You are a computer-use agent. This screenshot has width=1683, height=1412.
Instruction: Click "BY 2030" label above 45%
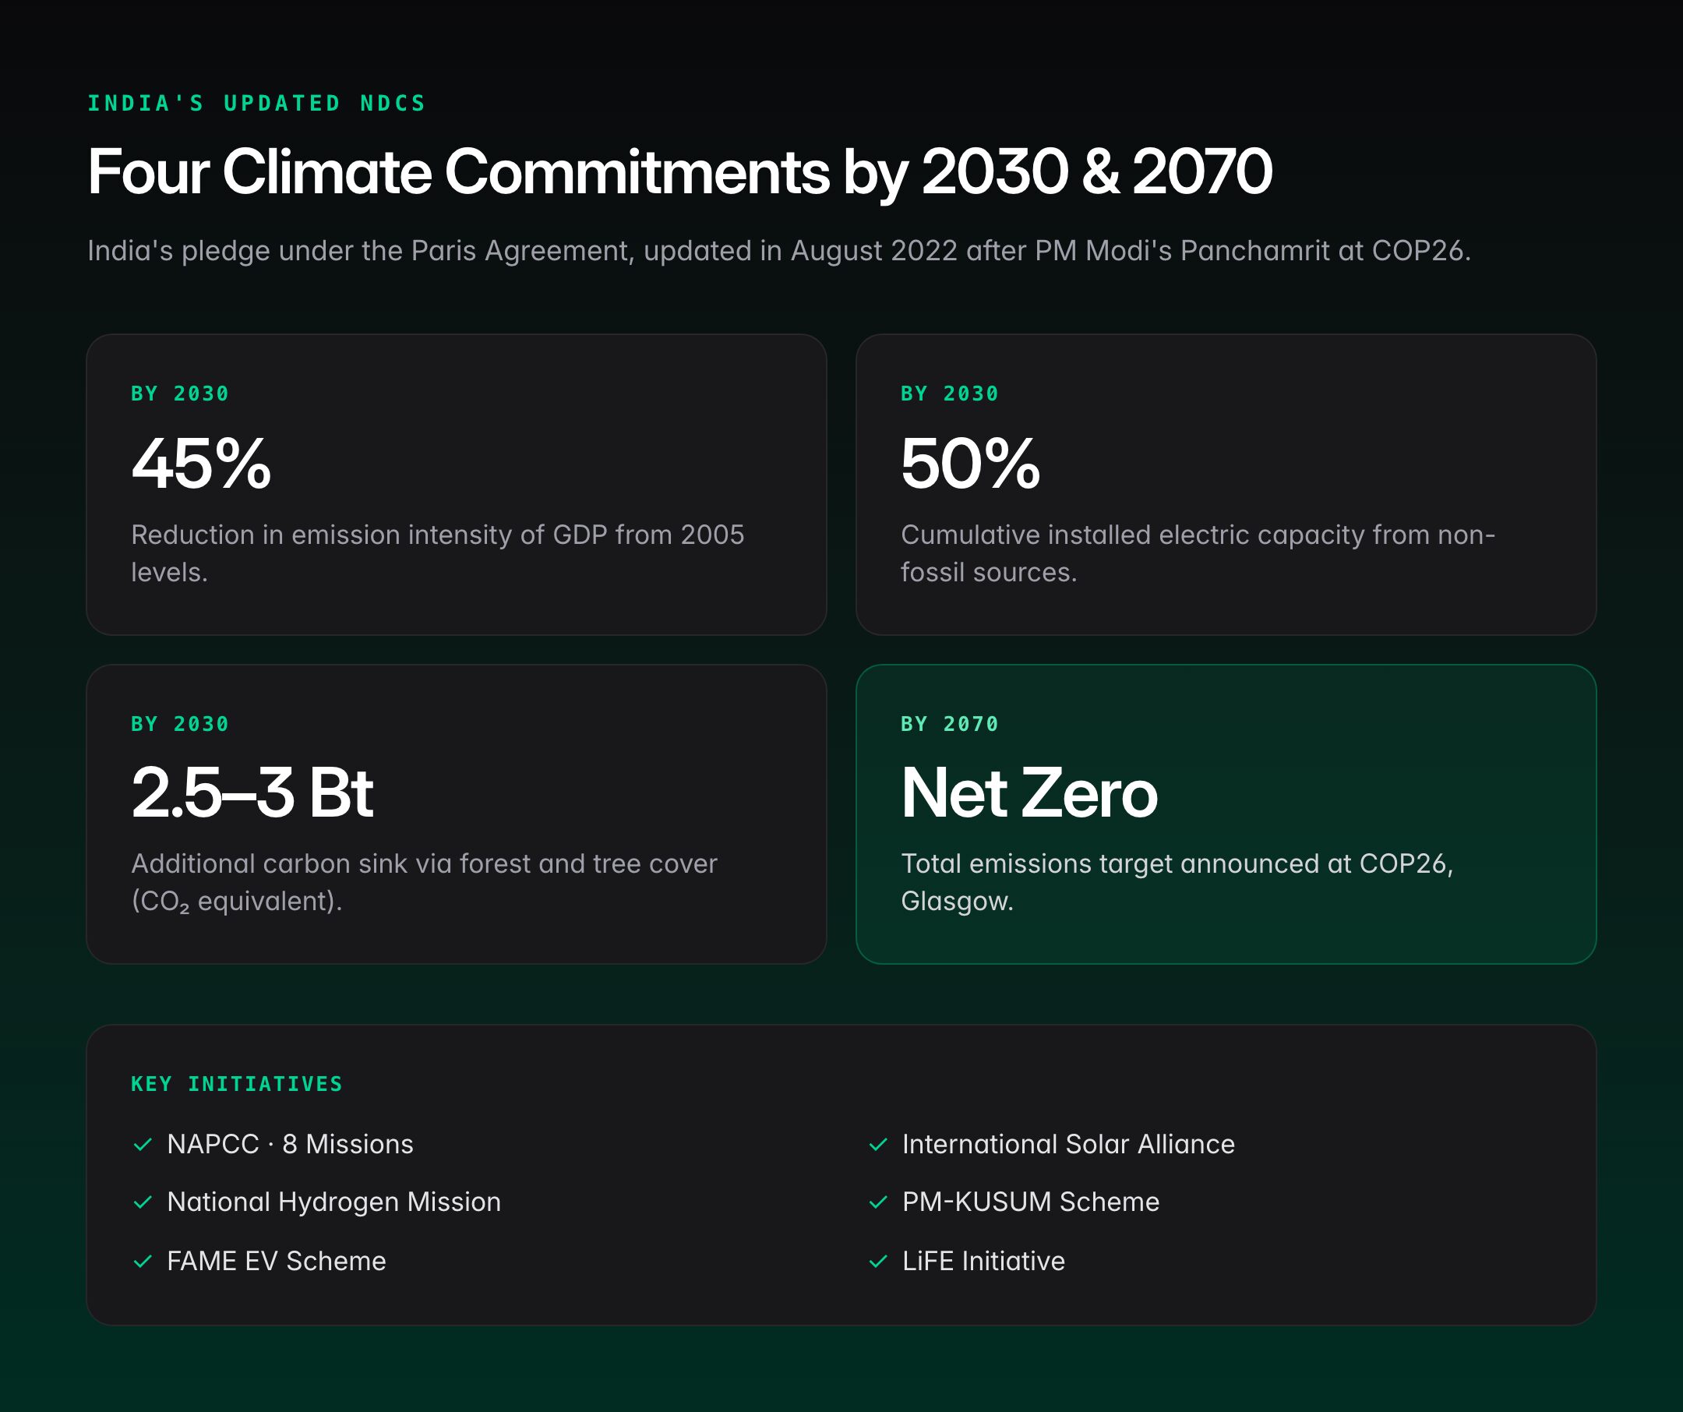pos(180,394)
